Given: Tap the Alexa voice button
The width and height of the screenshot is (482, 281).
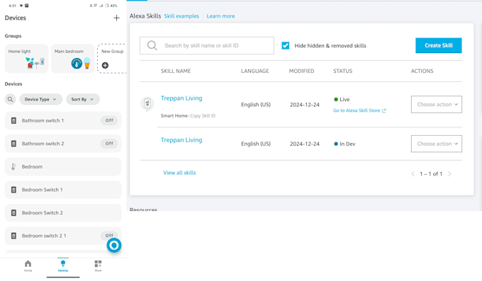Looking at the screenshot, I should point(114,245).
